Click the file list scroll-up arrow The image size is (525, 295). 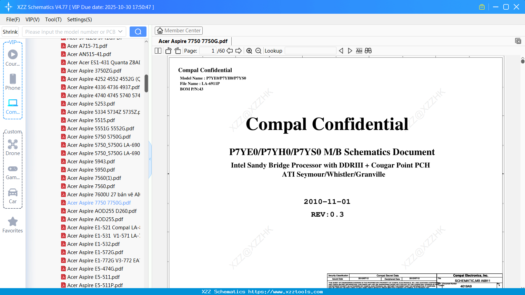(x=146, y=42)
